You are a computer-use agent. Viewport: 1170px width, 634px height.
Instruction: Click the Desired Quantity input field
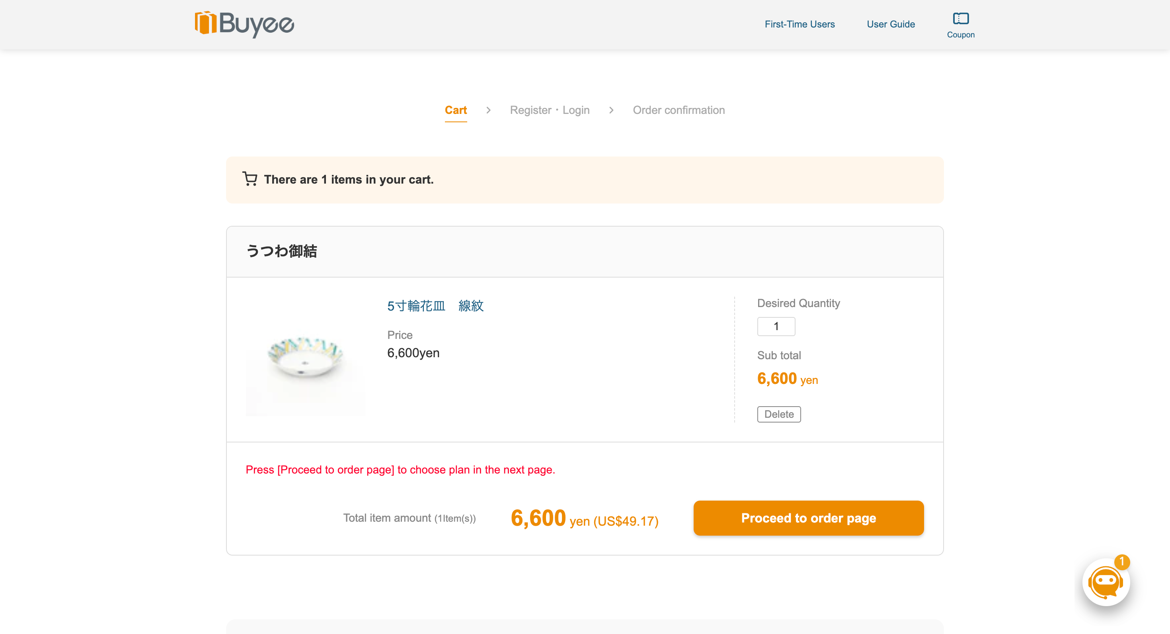(776, 326)
